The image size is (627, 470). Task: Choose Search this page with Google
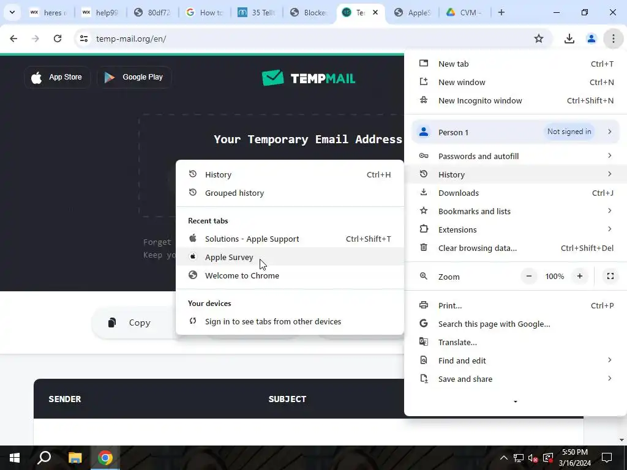pyautogui.click(x=516, y=324)
